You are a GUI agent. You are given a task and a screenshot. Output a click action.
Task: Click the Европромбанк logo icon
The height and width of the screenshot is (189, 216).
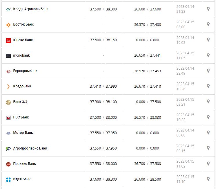point(8,71)
